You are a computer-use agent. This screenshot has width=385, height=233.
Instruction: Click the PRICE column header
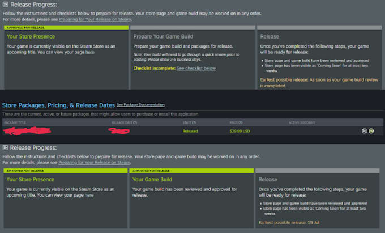coord(236,122)
